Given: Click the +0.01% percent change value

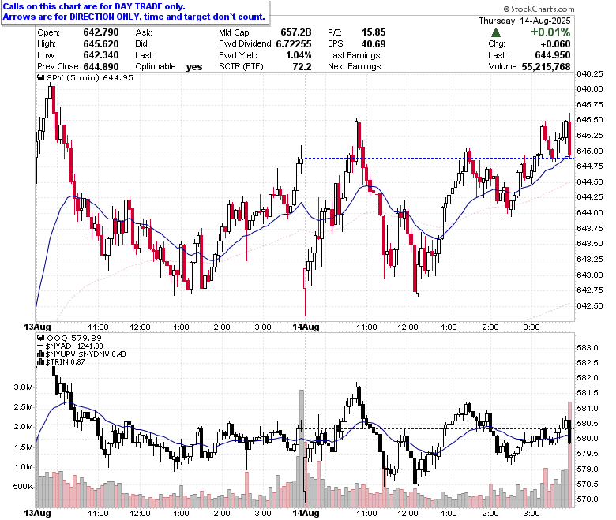Looking at the screenshot, I should [x=550, y=32].
